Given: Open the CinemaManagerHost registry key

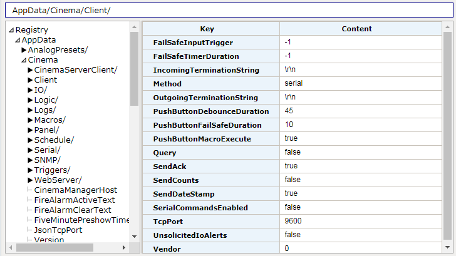Looking at the screenshot, I should [x=76, y=190].
